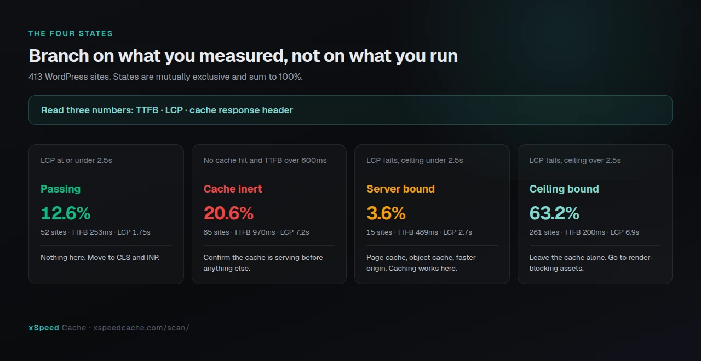Click the Read three numbers banner
The image size is (701, 361).
(350, 110)
